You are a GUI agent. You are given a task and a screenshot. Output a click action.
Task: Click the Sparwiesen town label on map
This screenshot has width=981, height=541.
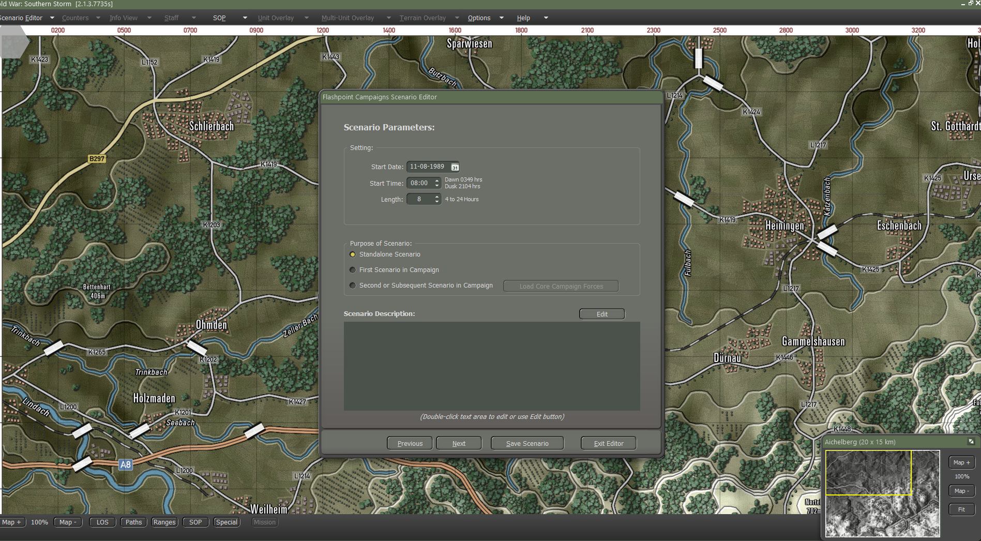470,43
